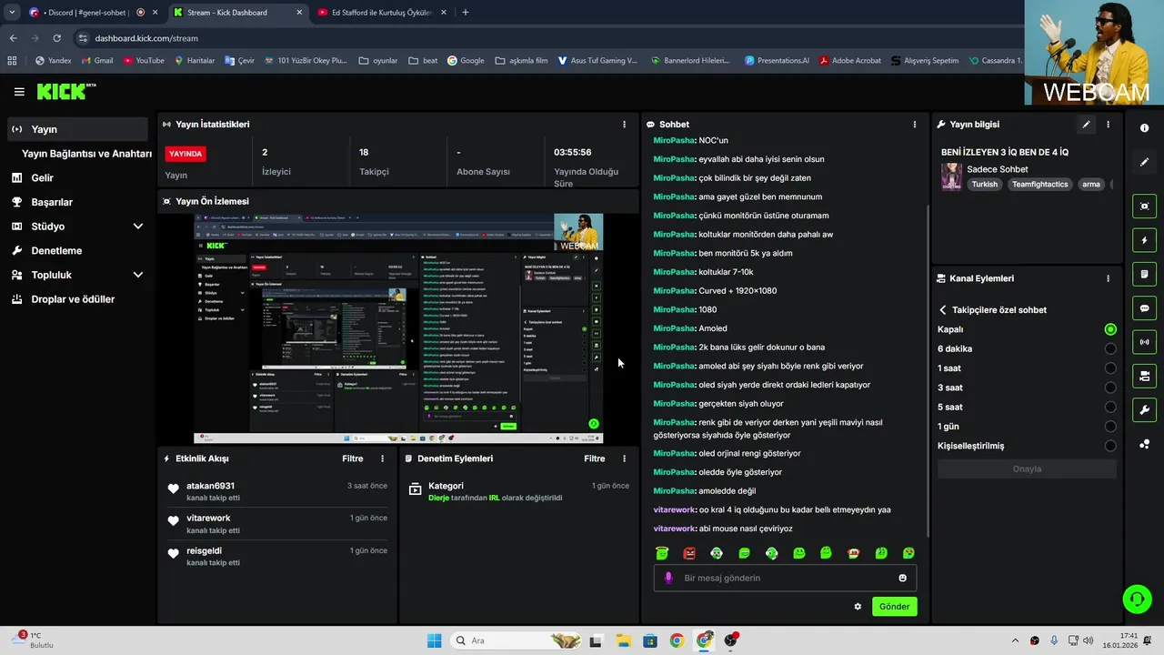This screenshot has height=655, width=1164.
Task: Open Yayın in the left sidebar
Action: (x=77, y=129)
